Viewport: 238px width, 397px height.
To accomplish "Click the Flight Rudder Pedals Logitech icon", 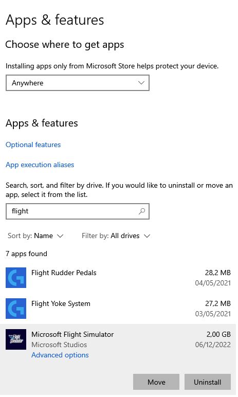I will pos(16,278).
